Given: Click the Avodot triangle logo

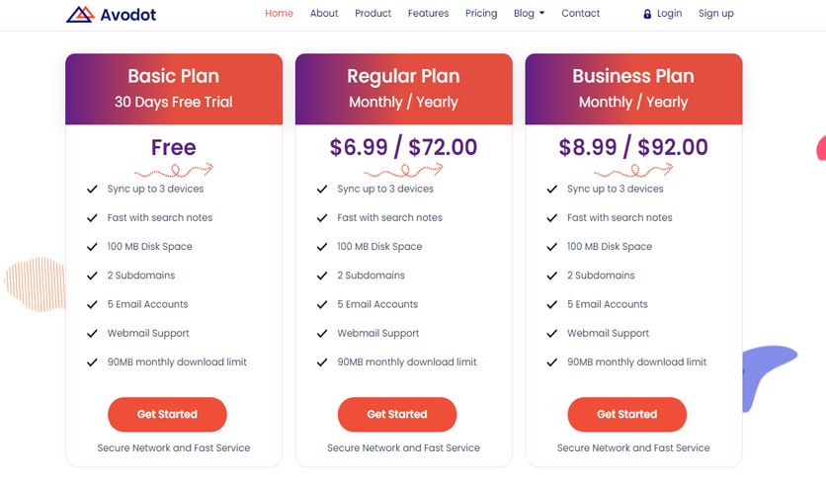Looking at the screenshot, I should 80,14.
